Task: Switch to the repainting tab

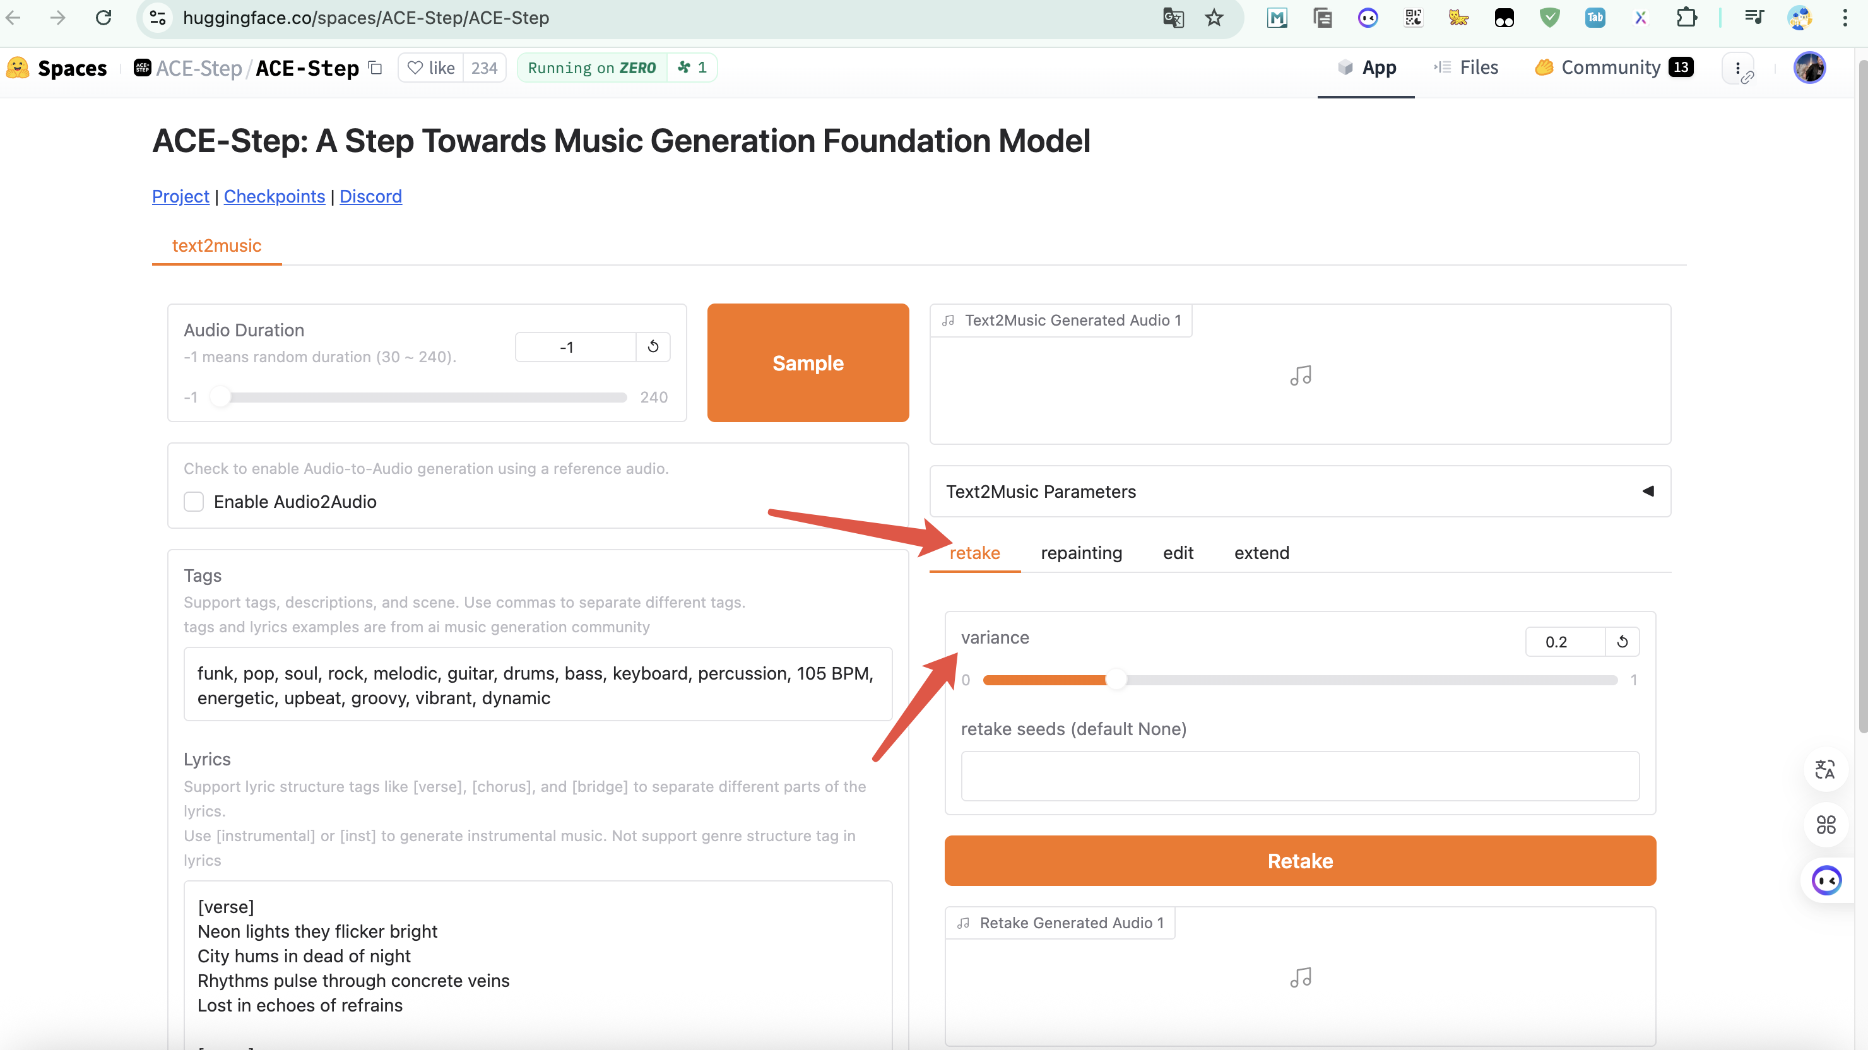Action: 1080,553
